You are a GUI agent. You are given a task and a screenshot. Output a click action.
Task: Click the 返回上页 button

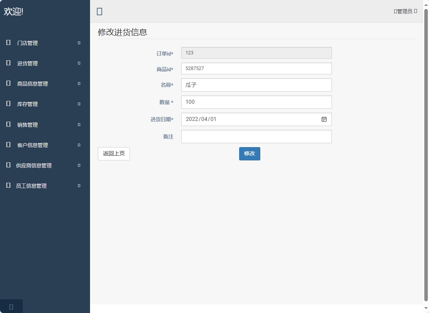(x=114, y=154)
